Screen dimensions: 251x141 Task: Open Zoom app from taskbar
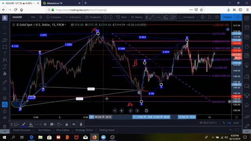point(104,137)
